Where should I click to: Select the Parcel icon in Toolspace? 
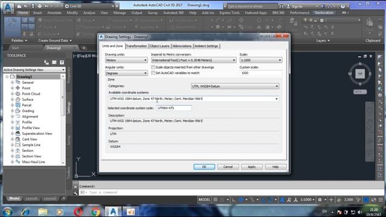tap(17, 105)
